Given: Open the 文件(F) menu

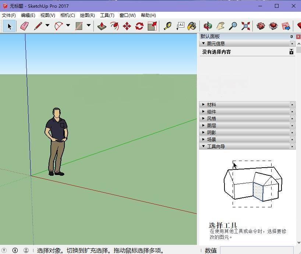Looking at the screenshot, I should (9, 15).
